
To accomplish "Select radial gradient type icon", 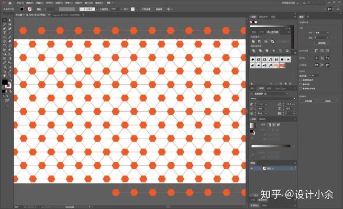I will click(274, 124).
